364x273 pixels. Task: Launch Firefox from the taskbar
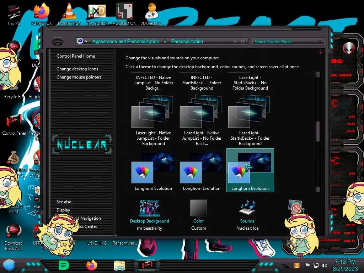(x=92, y=265)
